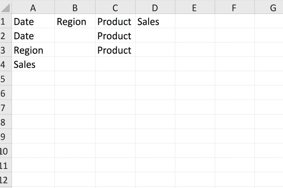Select column E header

tap(195, 7)
